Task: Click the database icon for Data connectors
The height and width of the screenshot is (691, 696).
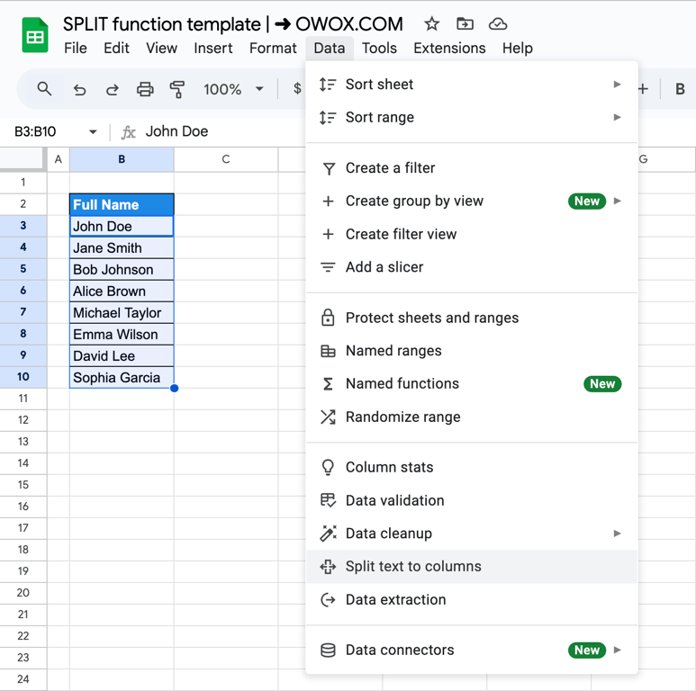Action: pyautogui.click(x=328, y=651)
